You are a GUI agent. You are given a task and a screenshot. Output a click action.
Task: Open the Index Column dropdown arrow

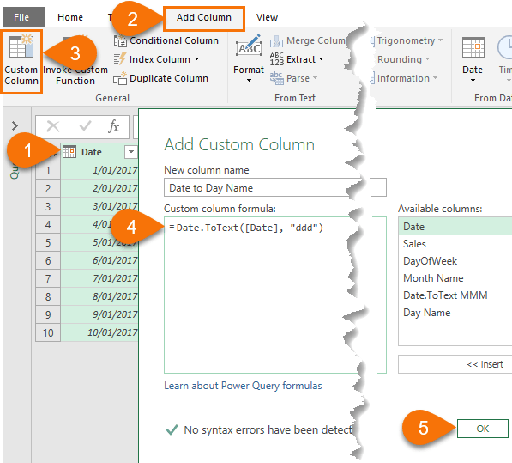pyautogui.click(x=197, y=59)
